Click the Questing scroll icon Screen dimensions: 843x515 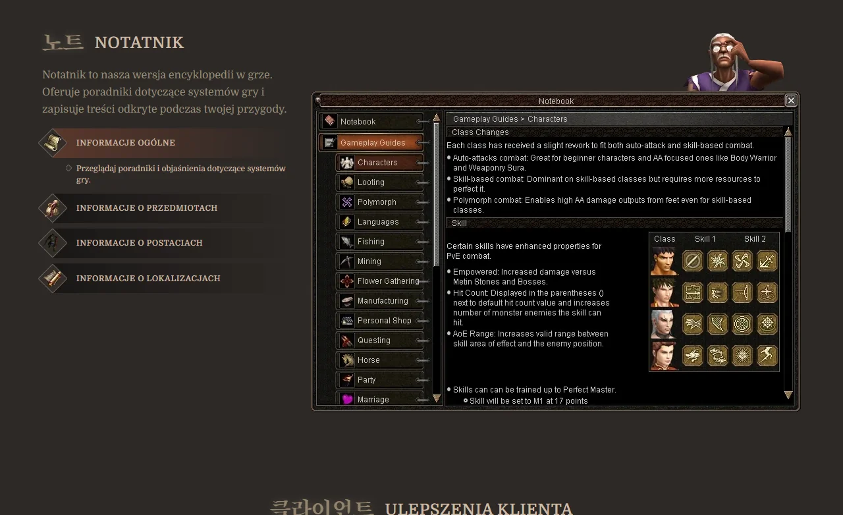[x=347, y=340]
